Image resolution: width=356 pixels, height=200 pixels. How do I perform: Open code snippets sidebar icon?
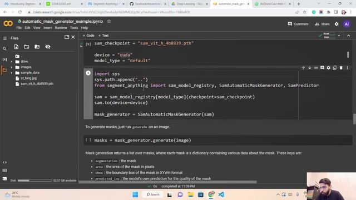[4, 162]
